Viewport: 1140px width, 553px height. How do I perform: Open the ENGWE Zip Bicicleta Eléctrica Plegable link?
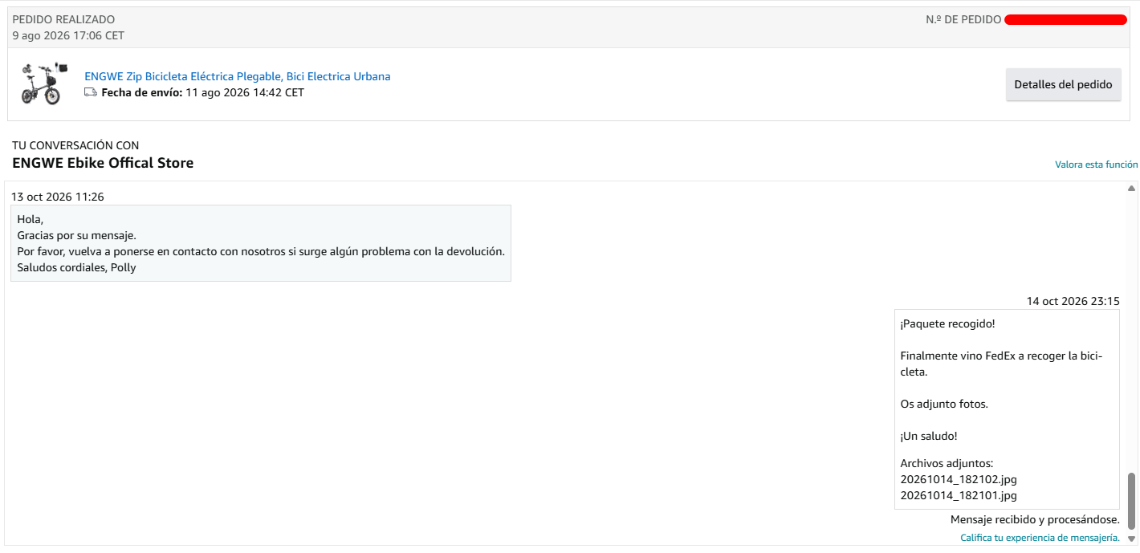tap(238, 76)
